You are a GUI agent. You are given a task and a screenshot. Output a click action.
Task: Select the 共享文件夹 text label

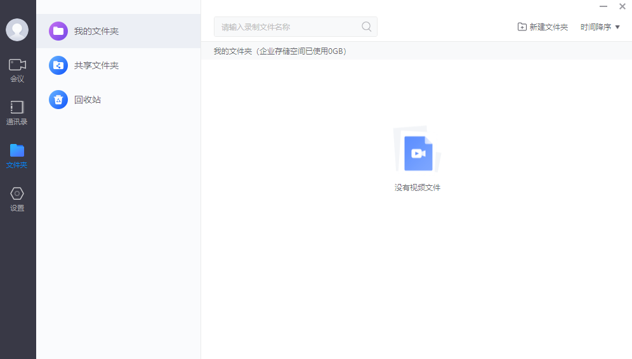pyautogui.click(x=96, y=65)
